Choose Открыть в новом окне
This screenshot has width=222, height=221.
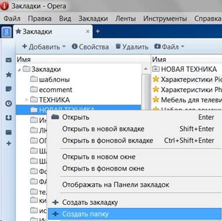[x=134, y=156]
